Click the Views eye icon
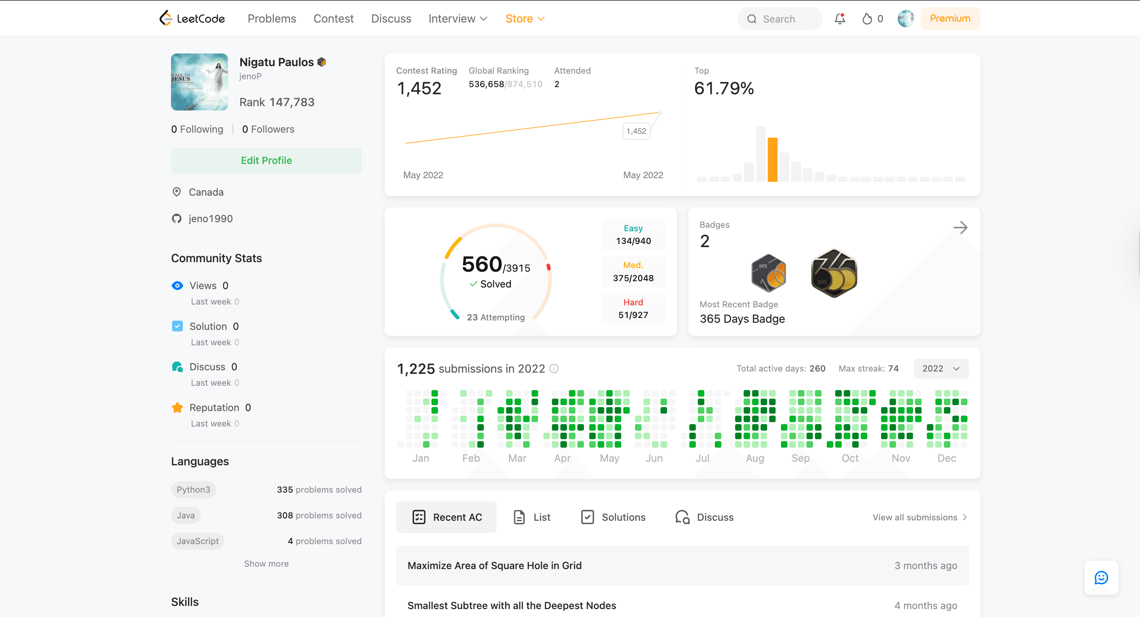Viewport: 1140px width, 617px height. pos(177,286)
